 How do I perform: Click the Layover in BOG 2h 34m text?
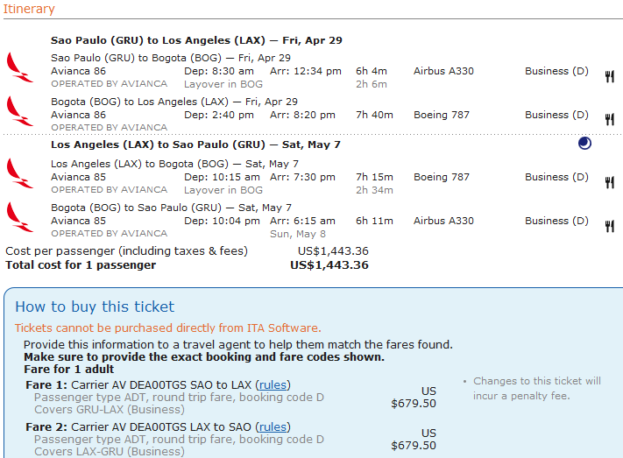288,190
